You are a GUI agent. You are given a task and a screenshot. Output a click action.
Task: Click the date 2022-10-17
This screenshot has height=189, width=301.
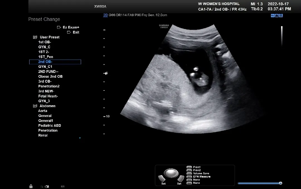coord(278,4)
